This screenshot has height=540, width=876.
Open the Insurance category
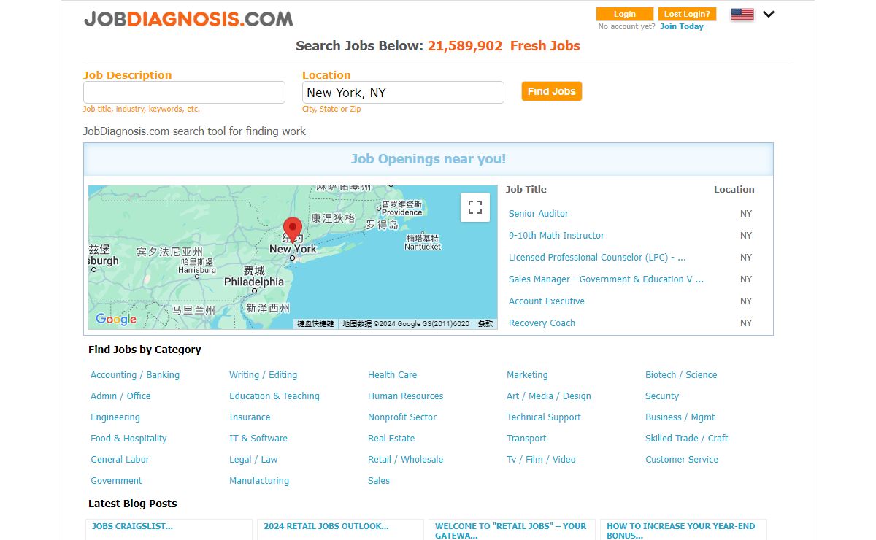pyautogui.click(x=250, y=417)
